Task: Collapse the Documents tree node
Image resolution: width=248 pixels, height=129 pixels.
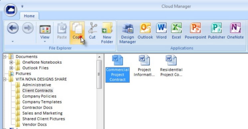Action: click(x=5, y=57)
